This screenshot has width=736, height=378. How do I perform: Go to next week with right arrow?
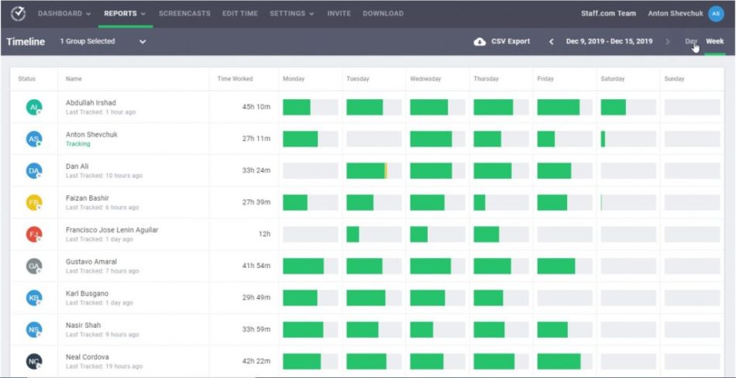668,42
